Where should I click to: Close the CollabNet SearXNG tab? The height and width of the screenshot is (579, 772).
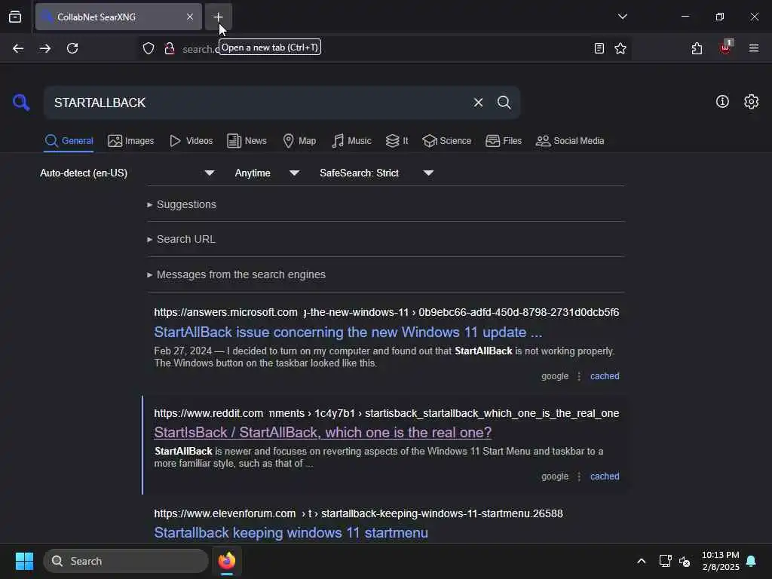pos(190,17)
